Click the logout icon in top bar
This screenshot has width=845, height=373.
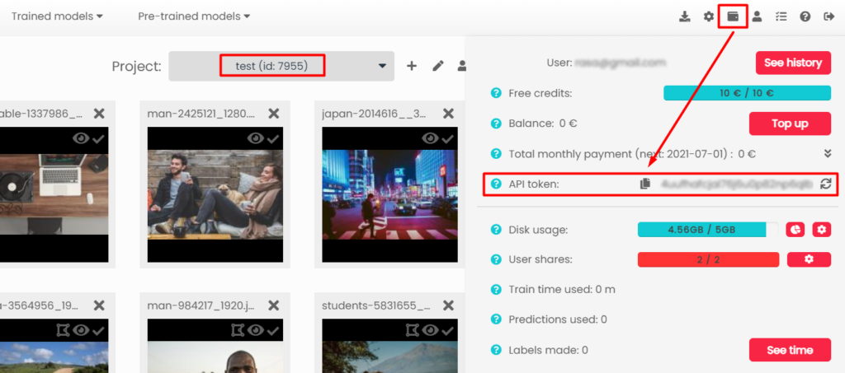pos(828,16)
